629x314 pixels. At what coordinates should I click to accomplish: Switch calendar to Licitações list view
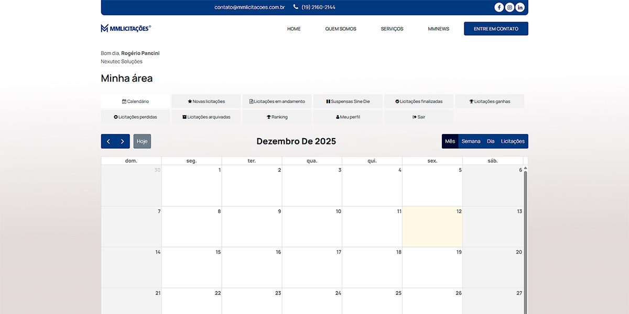coord(513,141)
